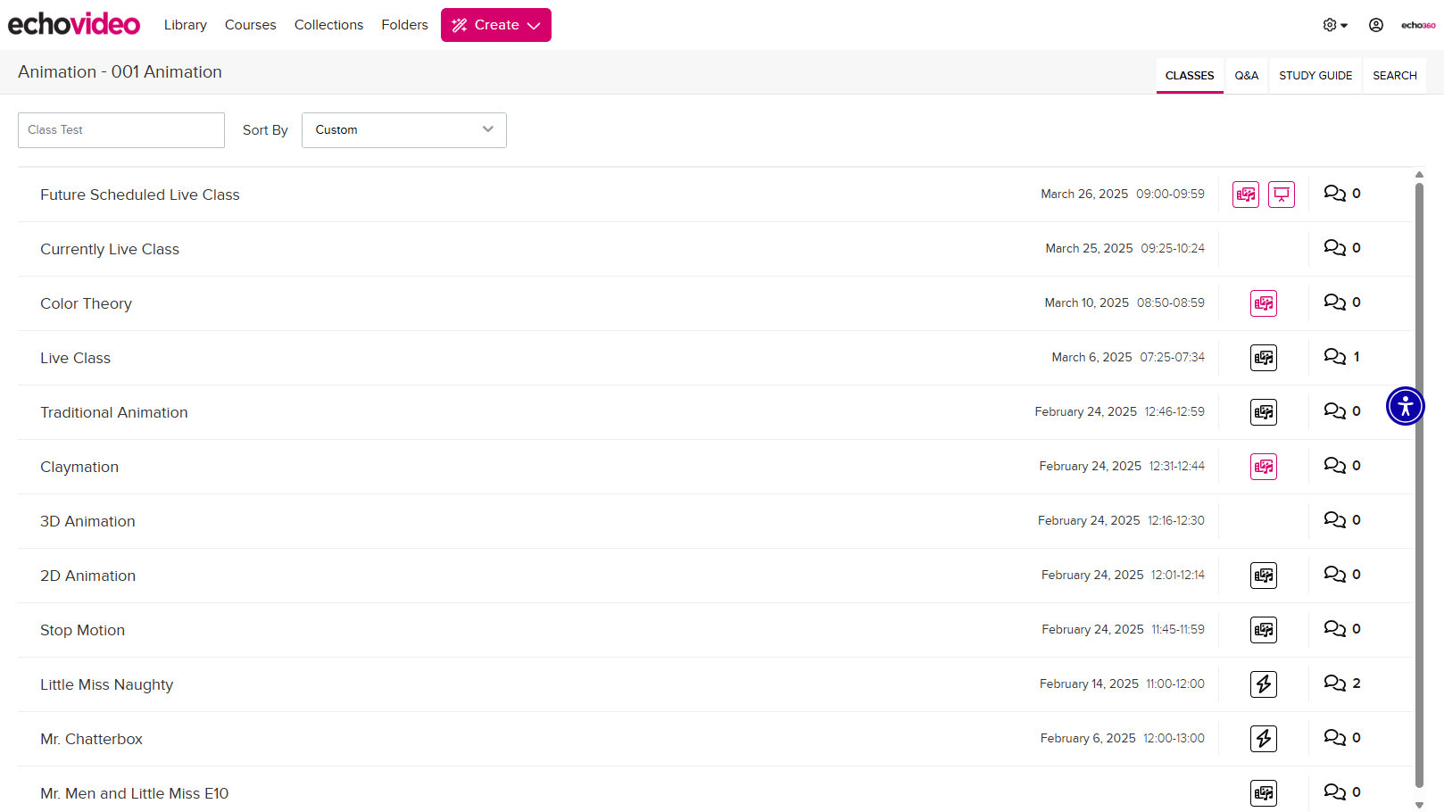This screenshot has height=812, width=1444.
Task: Open media icon for Future Scheduled Live Class
Action: tap(1245, 195)
